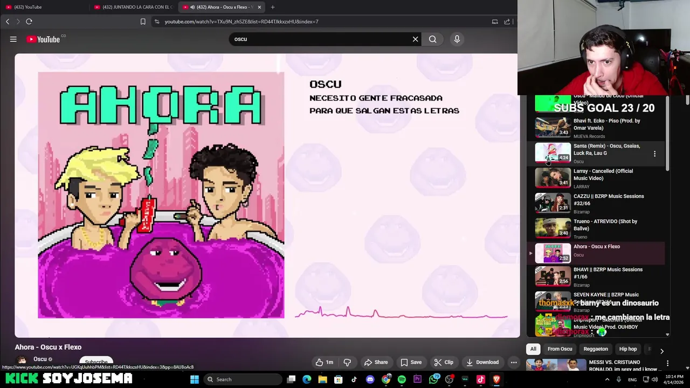Bookmark this page with the bookmark icon
Screen dimensions: 690x388
[x=143, y=22]
